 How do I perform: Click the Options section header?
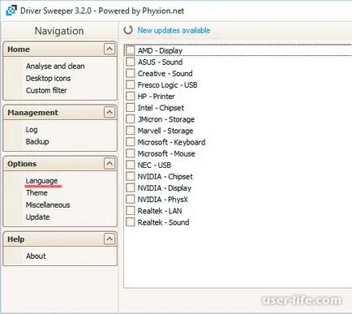[x=60, y=164]
